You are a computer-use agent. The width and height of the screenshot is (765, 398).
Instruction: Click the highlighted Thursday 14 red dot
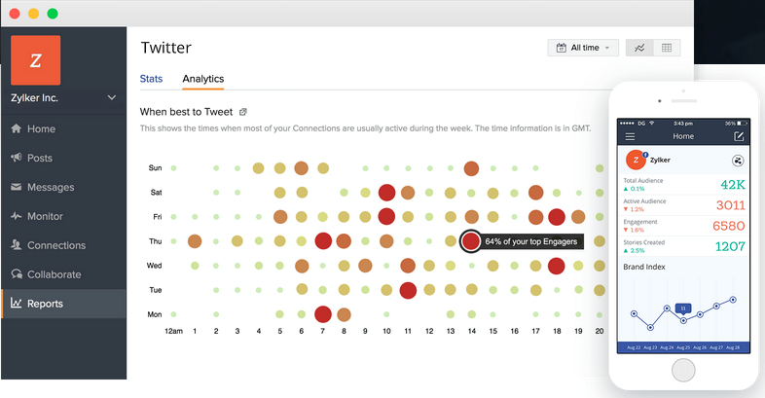(x=471, y=241)
